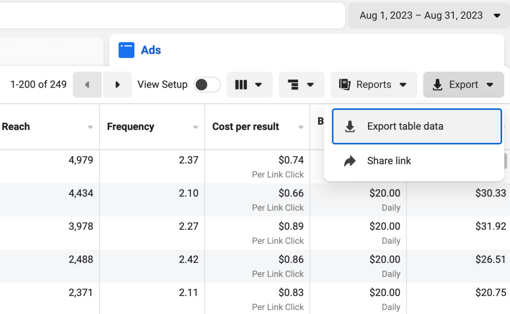Enable the View Setup toggle
Screen dimensions: 510x314
coord(207,85)
